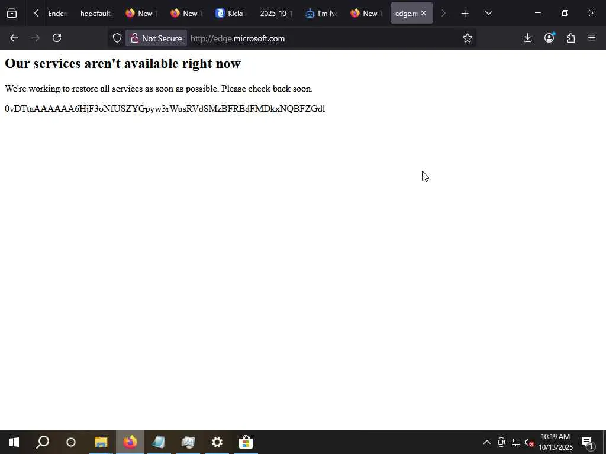Click the Firefox taskbar icon
This screenshot has height=454, width=606.
(x=130, y=442)
